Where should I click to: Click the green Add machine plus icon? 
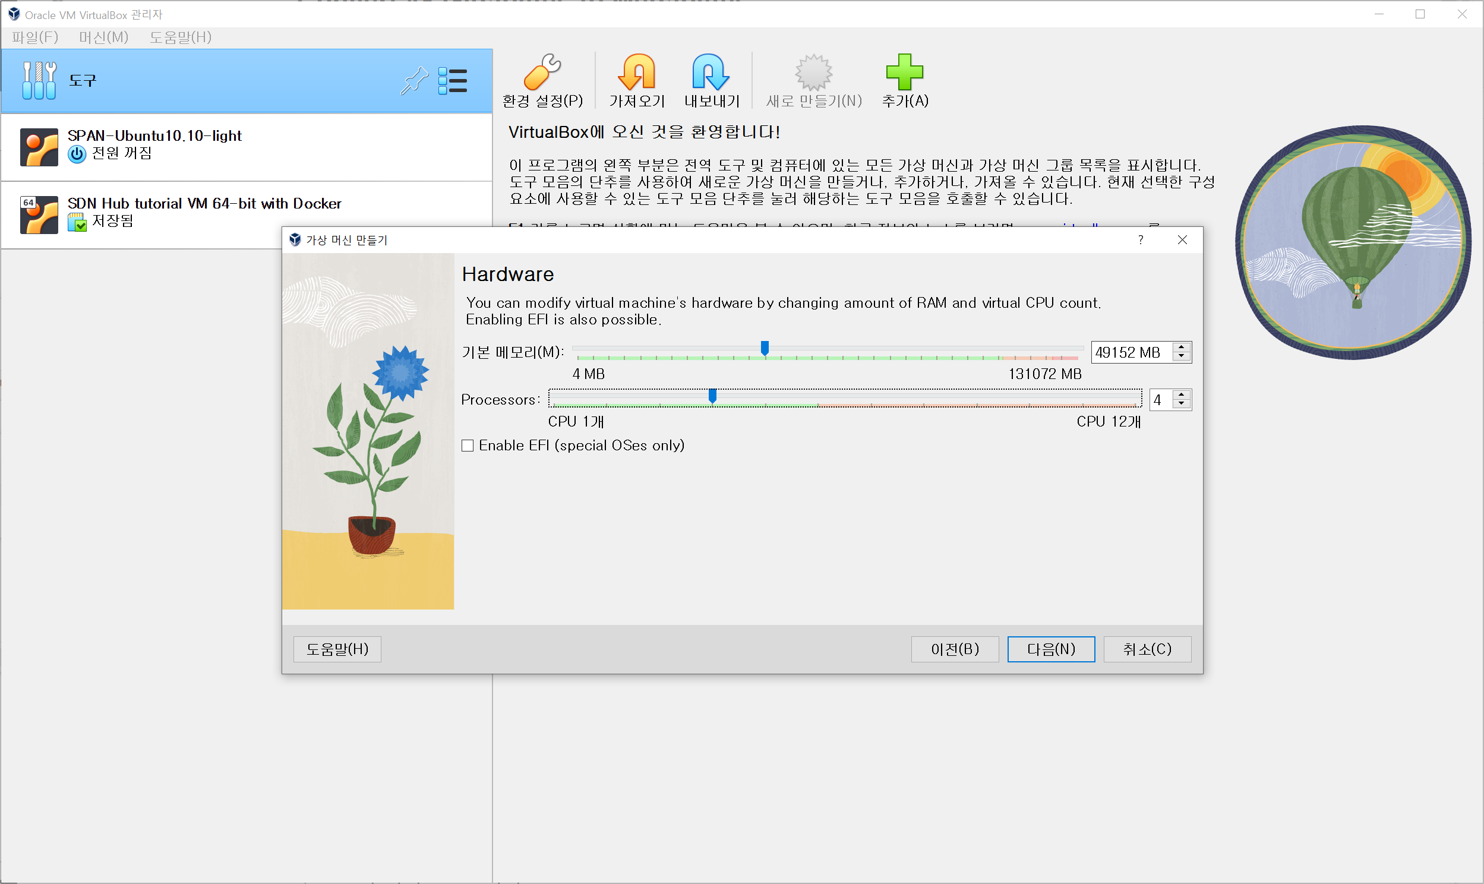(904, 72)
